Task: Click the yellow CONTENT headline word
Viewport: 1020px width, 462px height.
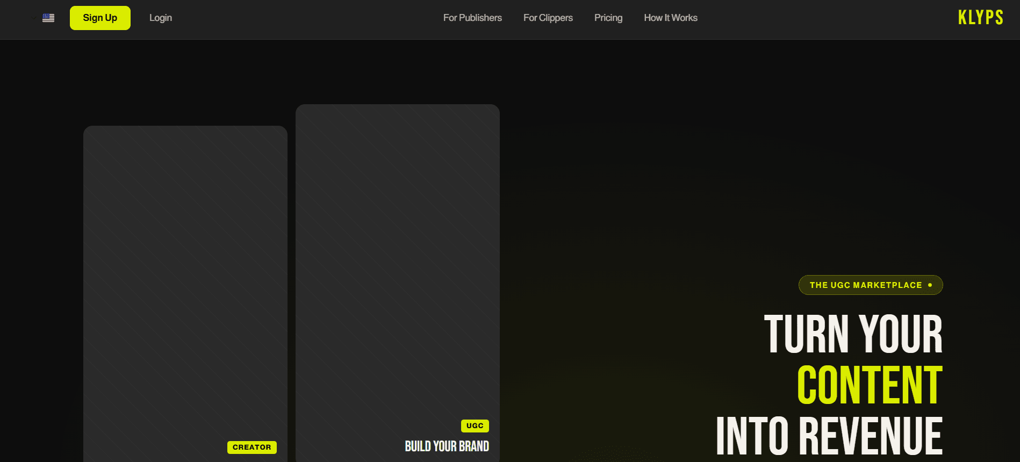Action: tap(870, 385)
